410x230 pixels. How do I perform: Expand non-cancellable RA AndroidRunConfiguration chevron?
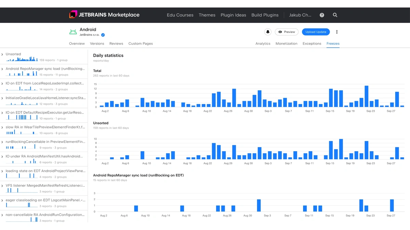[x=2, y=215]
